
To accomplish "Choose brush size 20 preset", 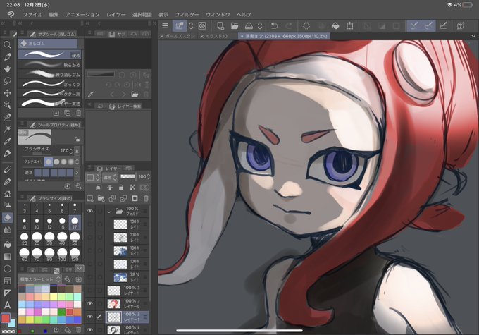I will click(x=24, y=238).
